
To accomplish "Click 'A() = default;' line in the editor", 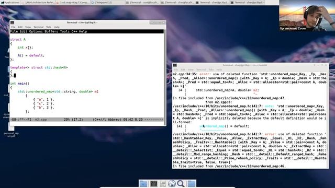I will coord(31,55).
